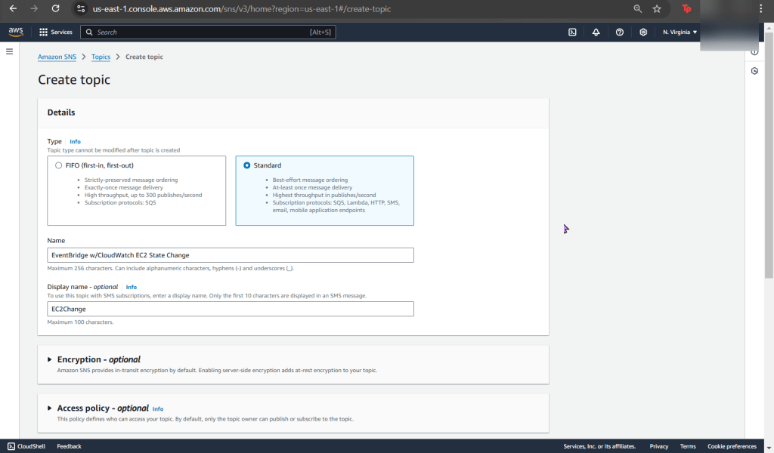Click the AWS logo home icon
Image resolution: width=774 pixels, height=453 pixels.
pyautogui.click(x=15, y=32)
